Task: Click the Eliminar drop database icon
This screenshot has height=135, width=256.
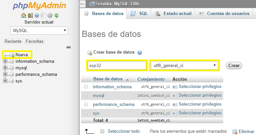Action: tap(235, 132)
